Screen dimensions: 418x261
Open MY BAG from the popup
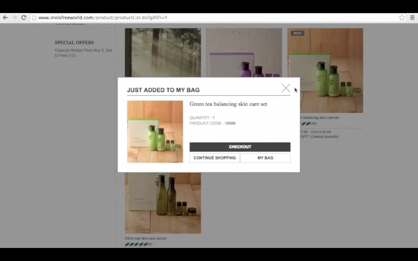coord(265,158)
